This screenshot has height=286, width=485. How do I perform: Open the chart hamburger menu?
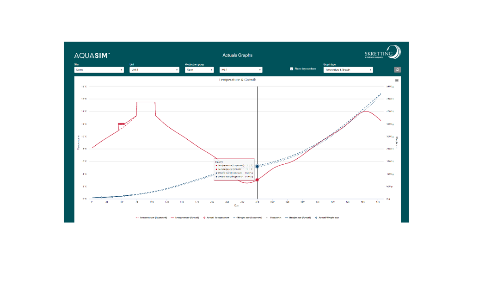pyautogui.click(x=397, y=81)
